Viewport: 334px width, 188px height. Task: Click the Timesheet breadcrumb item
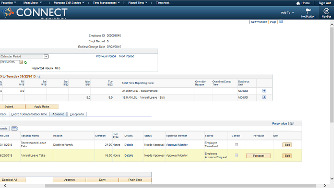coord(162,3)
